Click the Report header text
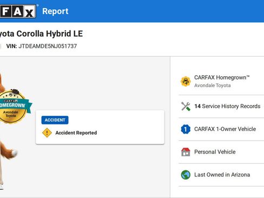This screenshot has height=198, width=264. coord(55,11)
